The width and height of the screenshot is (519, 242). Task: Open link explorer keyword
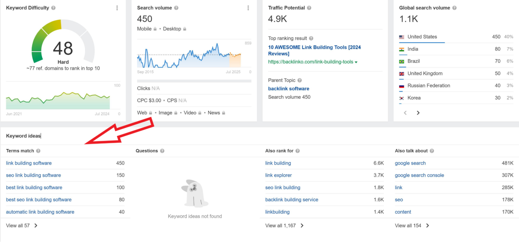[278, 175]
